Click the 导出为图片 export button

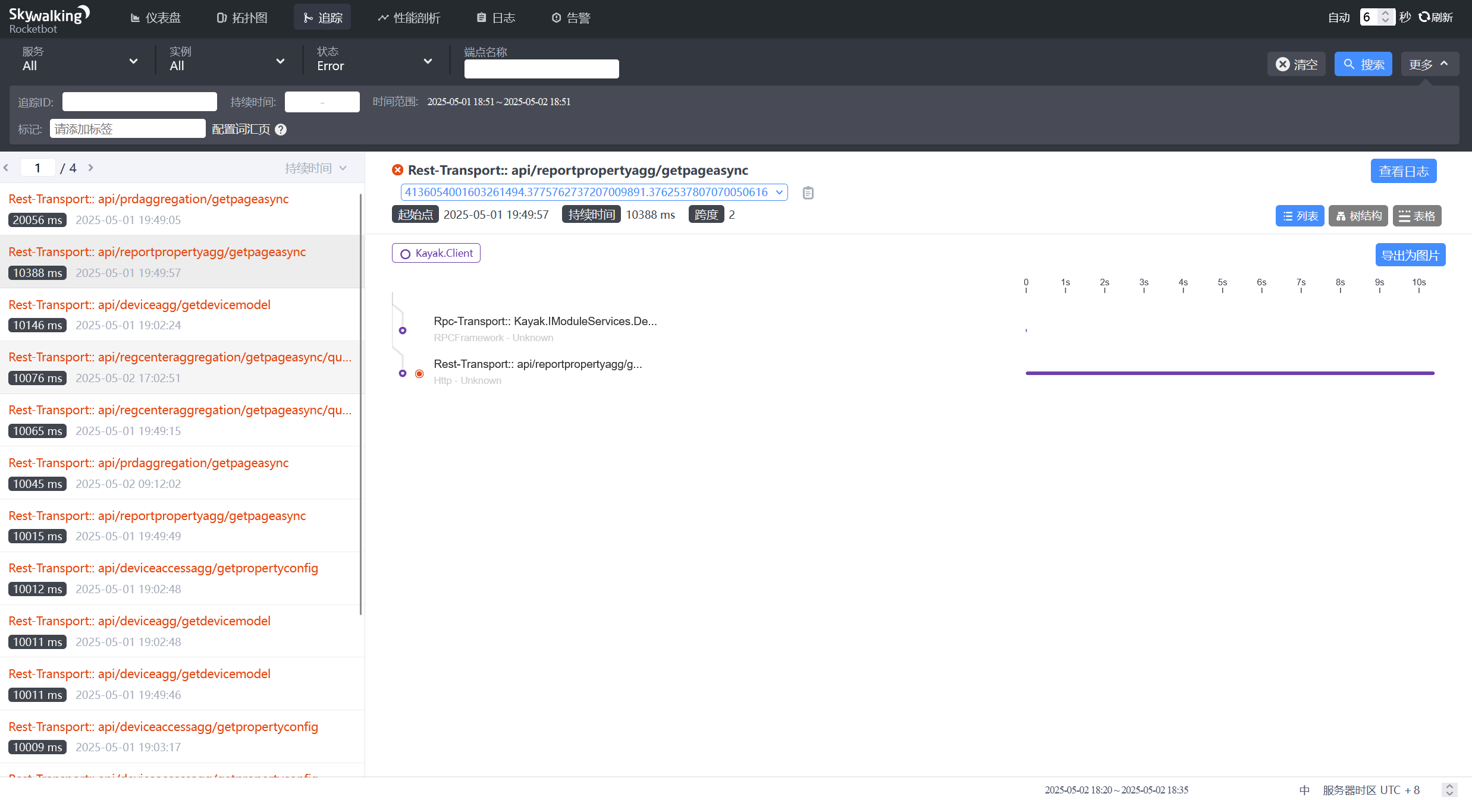click(x=1410, y=255)
